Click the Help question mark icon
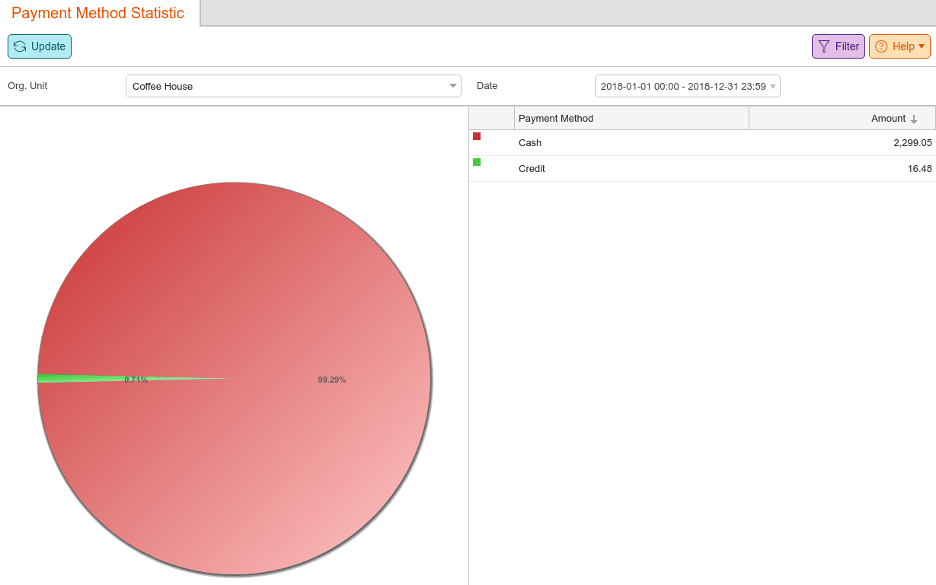The image size is (936, 585). click(x=881, y=46)
